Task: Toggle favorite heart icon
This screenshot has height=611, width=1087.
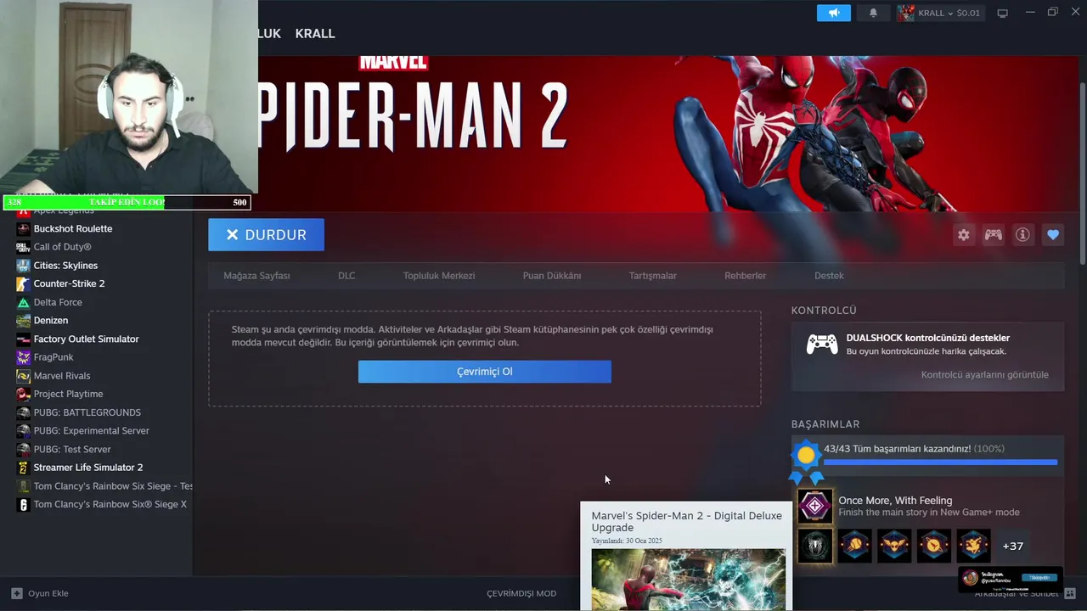Action: click(1053, 235)
